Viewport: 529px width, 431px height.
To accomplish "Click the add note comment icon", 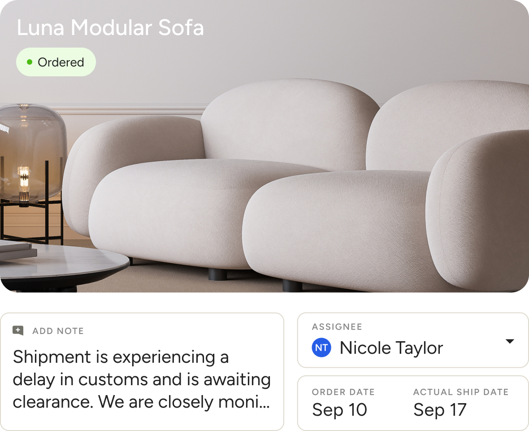I will [x=18, y=331].
